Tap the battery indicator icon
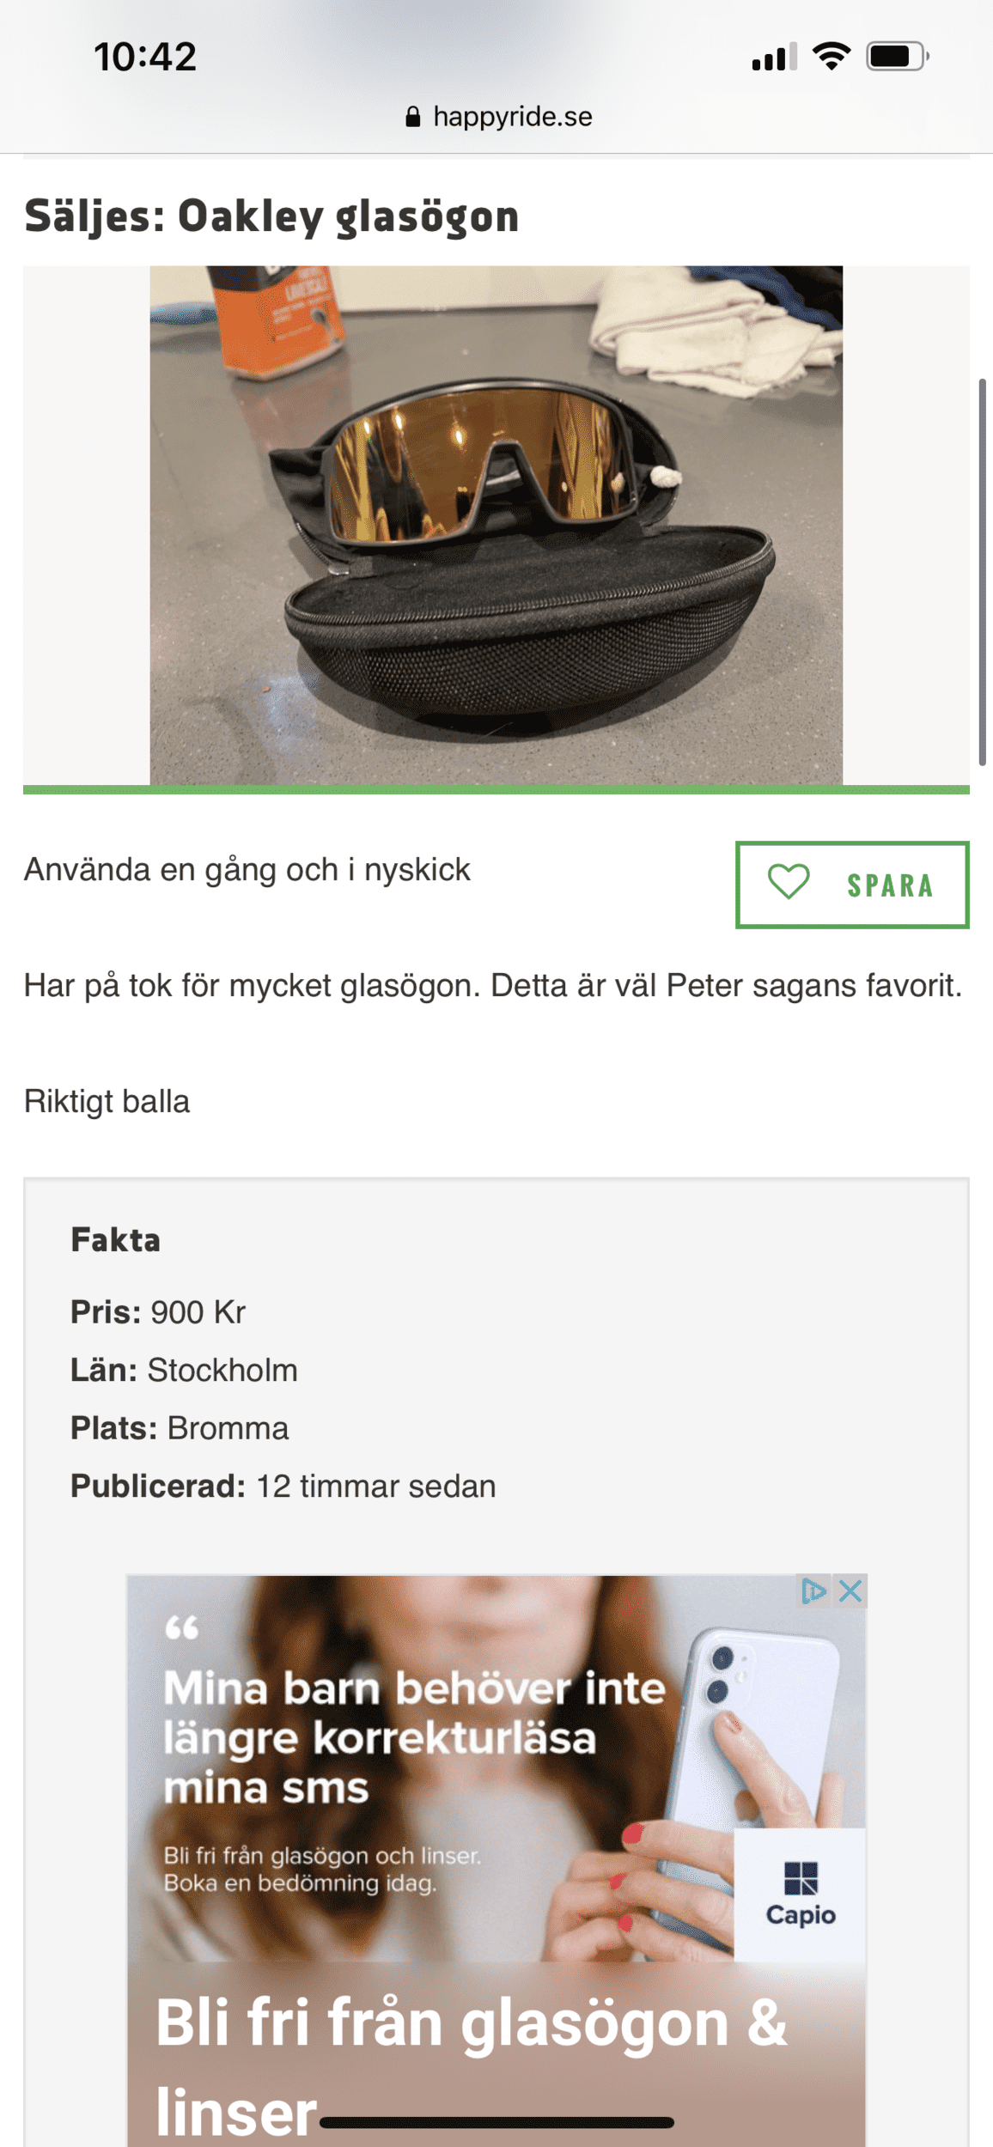The width and height of the screenshot is (993, 2147). tap(896, 57)
